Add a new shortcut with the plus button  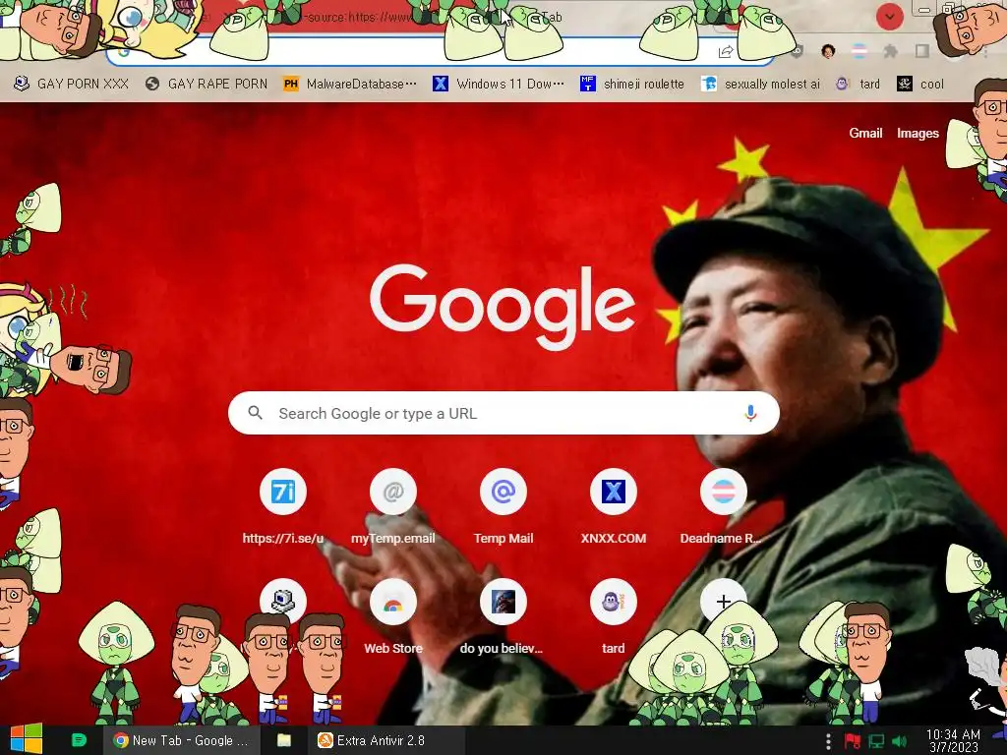tap(723, 602)
